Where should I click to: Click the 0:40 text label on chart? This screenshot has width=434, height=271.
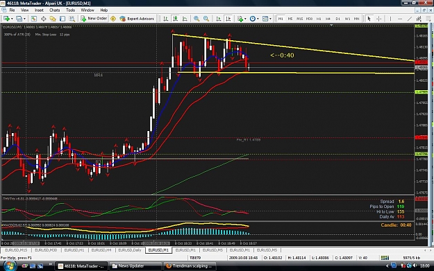pyautogui.click(x=282, y=55)
